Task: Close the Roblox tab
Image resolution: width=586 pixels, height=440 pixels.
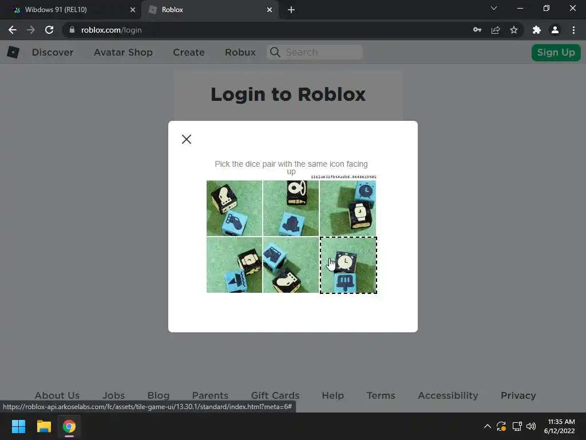Action: [270, 10]
